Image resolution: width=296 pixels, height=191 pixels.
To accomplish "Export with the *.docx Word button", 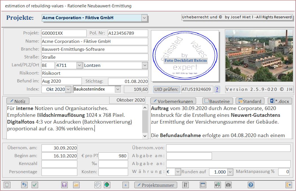I will tap(280, 101).
